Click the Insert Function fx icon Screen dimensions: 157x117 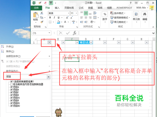tap(74, 33)
